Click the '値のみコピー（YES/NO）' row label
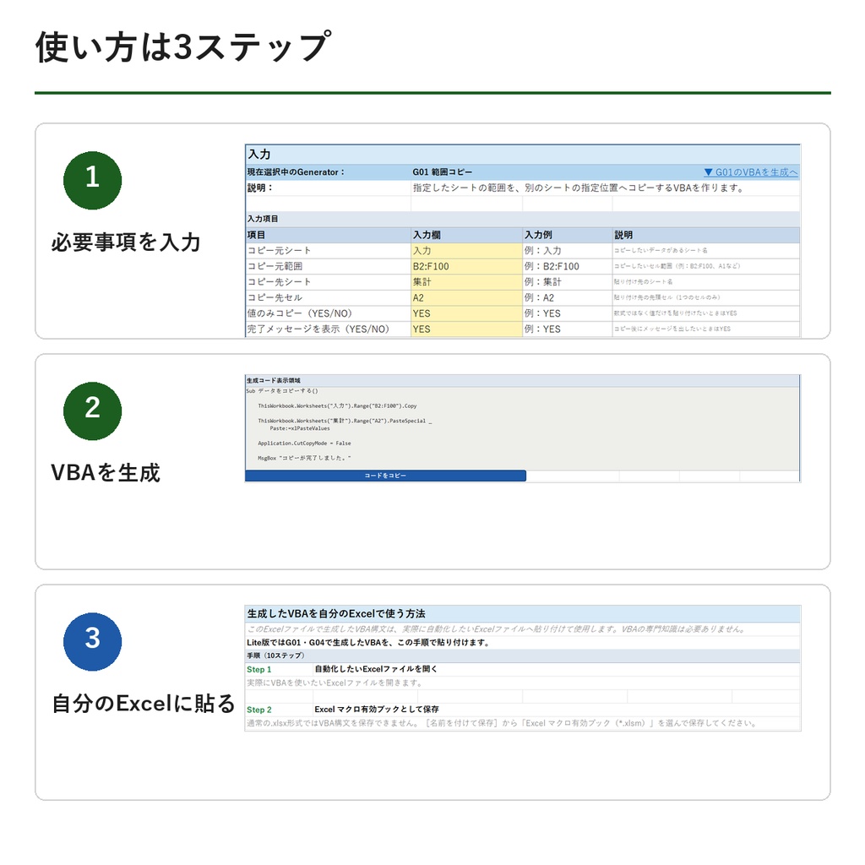The height and width of the screenshot is (865, 865). (300, 313)
